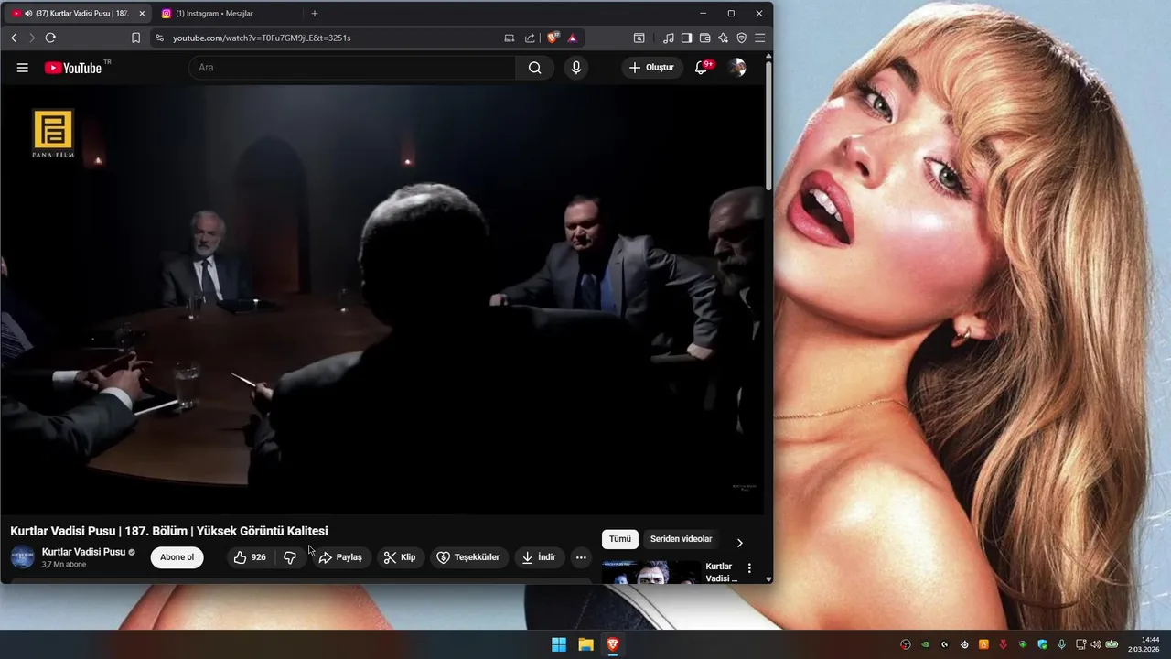
Task: Open the Oluştur create button
Action: 652,68
